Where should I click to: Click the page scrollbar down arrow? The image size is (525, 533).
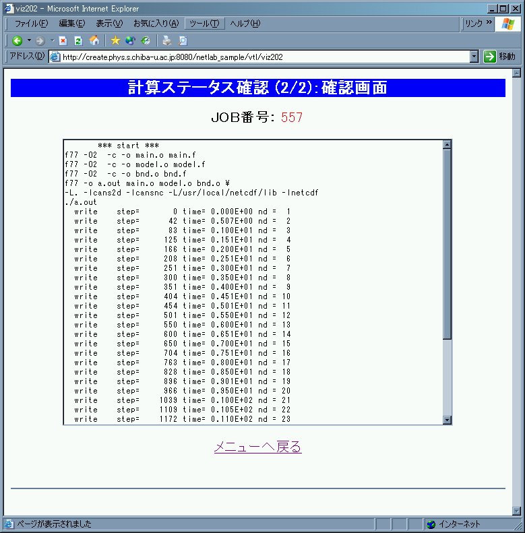coord(516,511)
